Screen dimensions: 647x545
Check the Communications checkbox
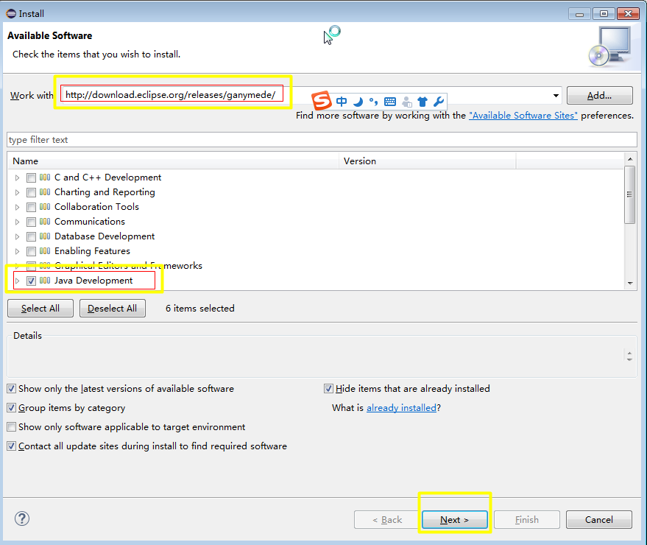[x=31, y=222]
